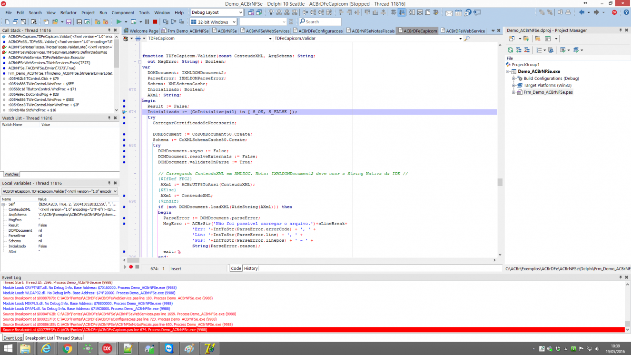Click the calendar icon in top toolbar

point(459,13)
